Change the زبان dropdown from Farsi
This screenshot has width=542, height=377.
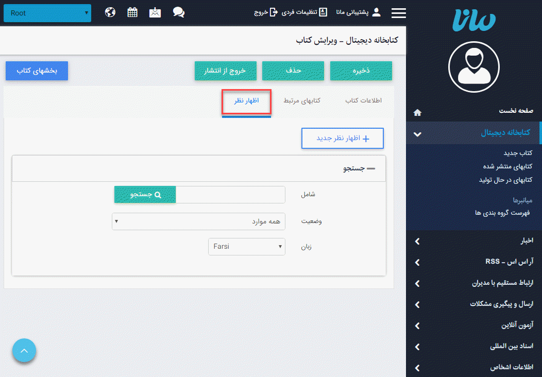(x=246, y=246)
